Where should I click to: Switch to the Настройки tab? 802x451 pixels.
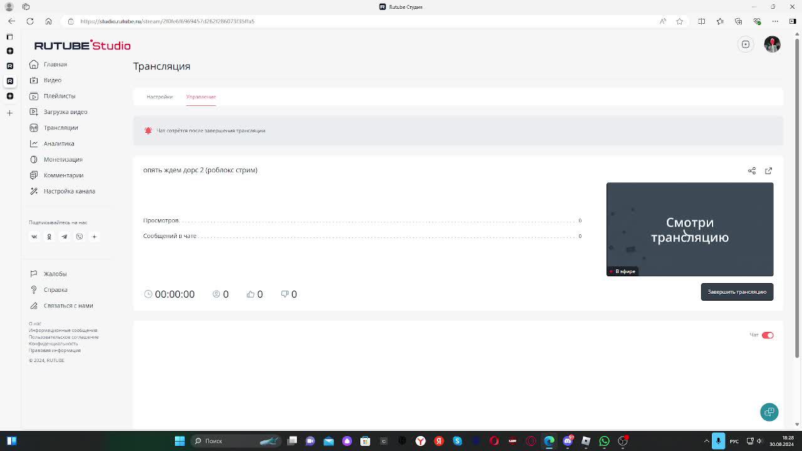159,96
